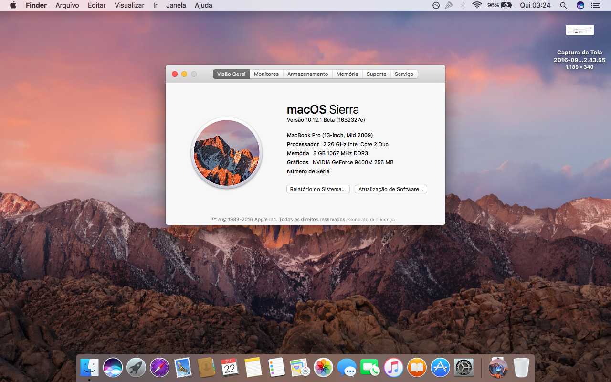Activate Siri from the menu bar
Viewport: 611px width, 382px height.
coord(580,5)
